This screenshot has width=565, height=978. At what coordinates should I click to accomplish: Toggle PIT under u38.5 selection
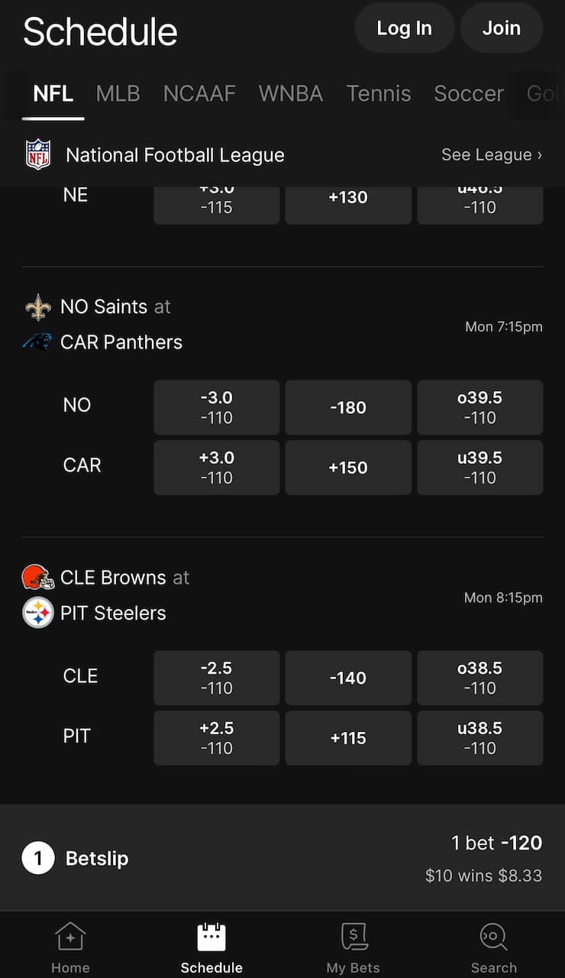pyautogui.click(x=480, y=738)
